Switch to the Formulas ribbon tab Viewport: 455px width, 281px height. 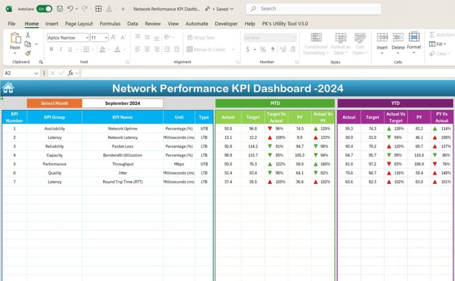(110, 24)
